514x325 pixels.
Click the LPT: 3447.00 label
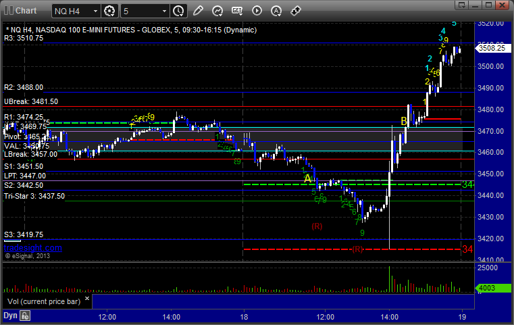click(x=25, y=176)
